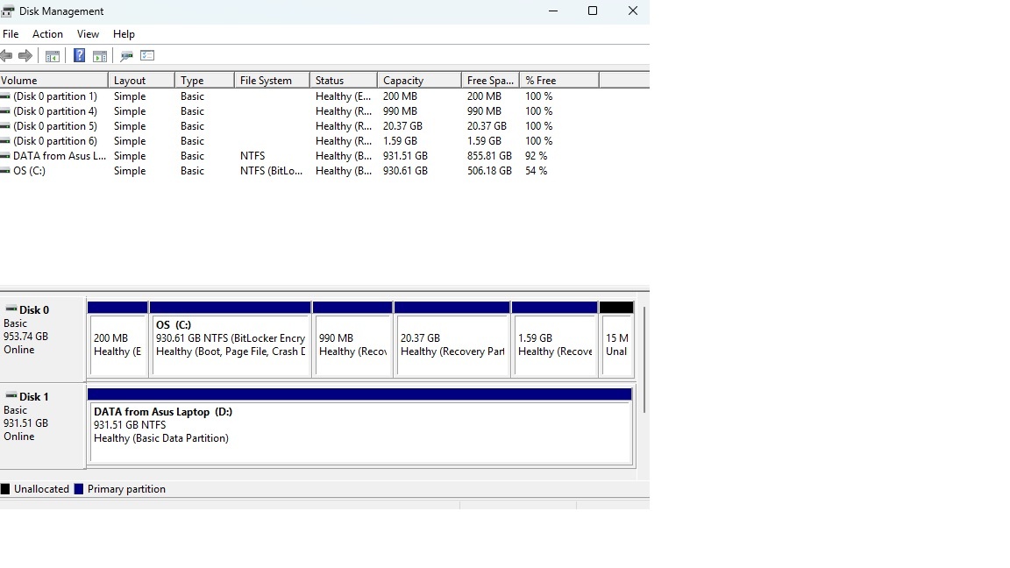
Task: Open the View menu
Action: (x=88, y=34)
